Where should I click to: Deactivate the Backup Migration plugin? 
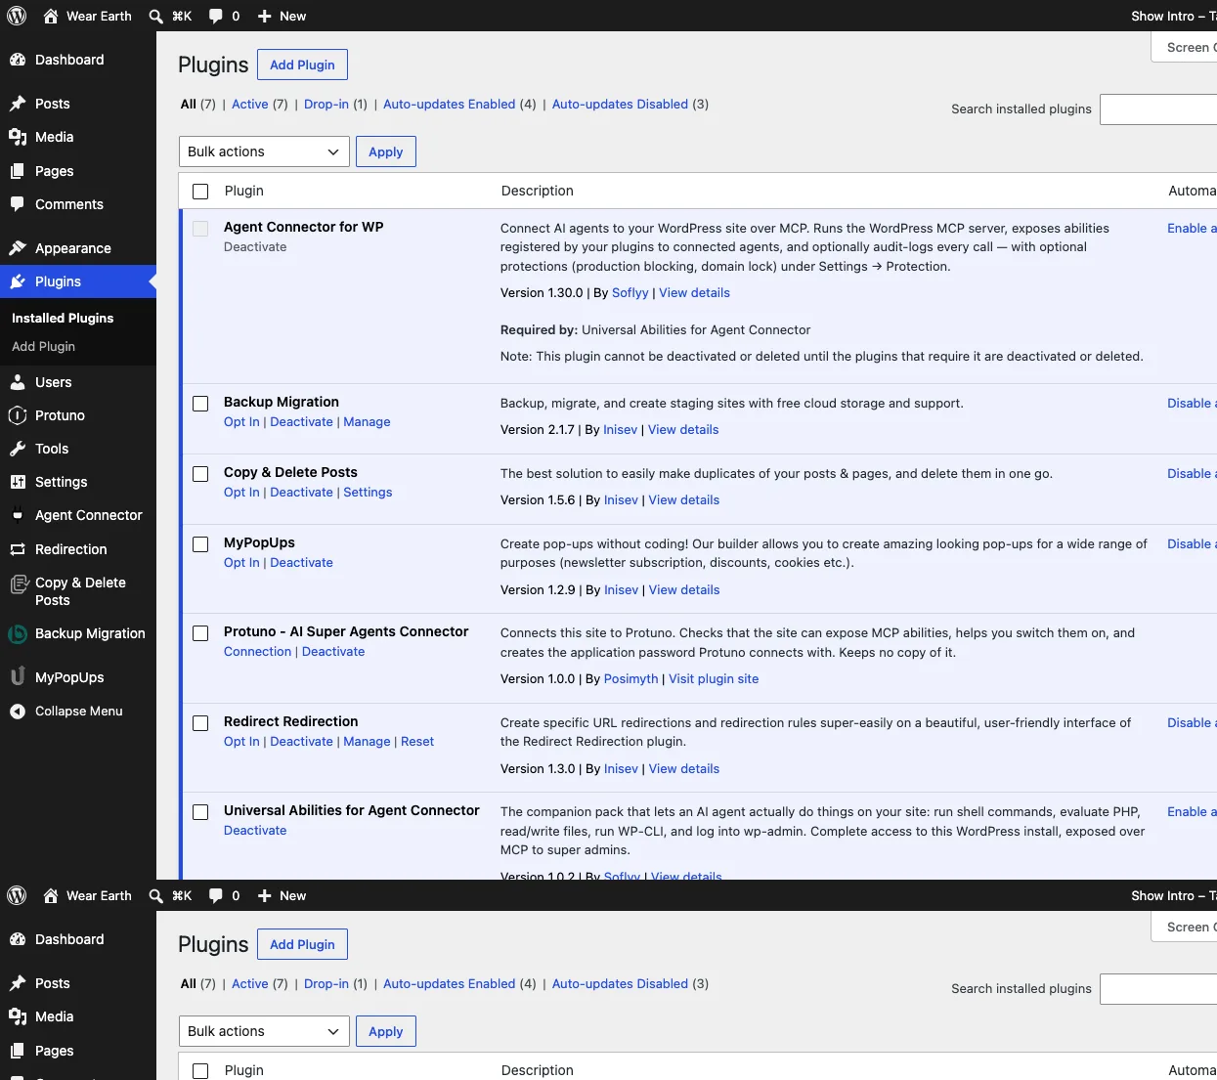pos(301,421)
